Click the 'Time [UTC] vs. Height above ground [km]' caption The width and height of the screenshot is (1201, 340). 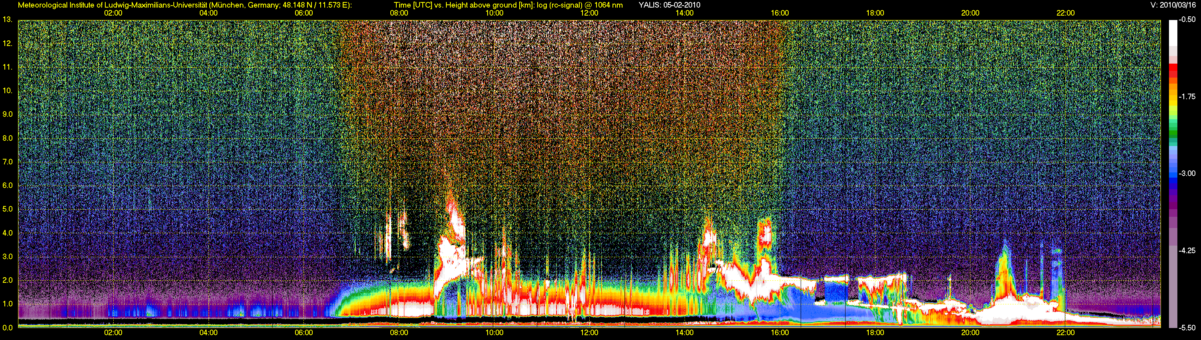tap(464, 5)
